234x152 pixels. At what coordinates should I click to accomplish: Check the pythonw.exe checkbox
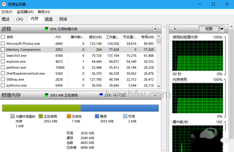3,86
